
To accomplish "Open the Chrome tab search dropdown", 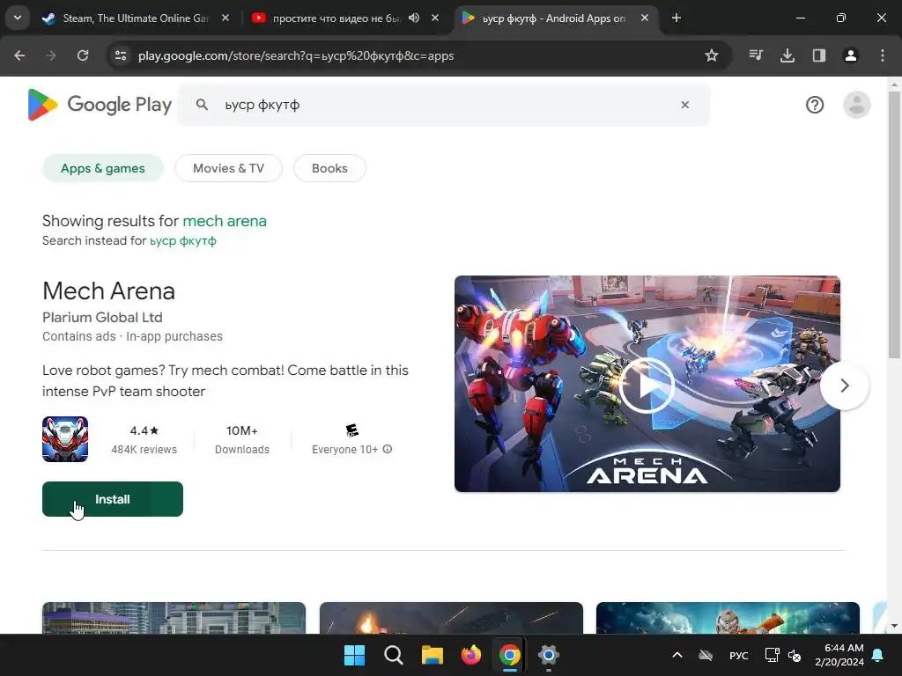I will point(18,18).
